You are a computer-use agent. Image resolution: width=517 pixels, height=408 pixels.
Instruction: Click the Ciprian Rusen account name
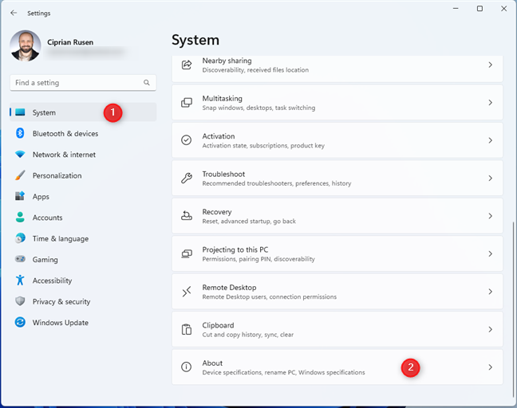tap(70, 42)
